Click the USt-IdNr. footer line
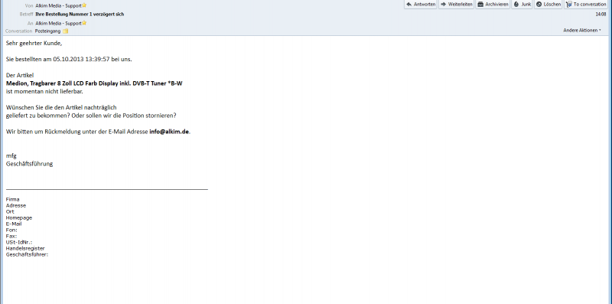The width and height of the screenshot is (612, 304). pyautogui.click(x=18, y=242)
